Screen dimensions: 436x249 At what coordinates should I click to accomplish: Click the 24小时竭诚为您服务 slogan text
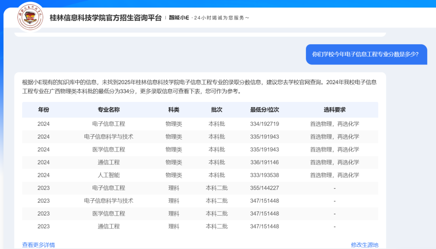click(220, 18)
